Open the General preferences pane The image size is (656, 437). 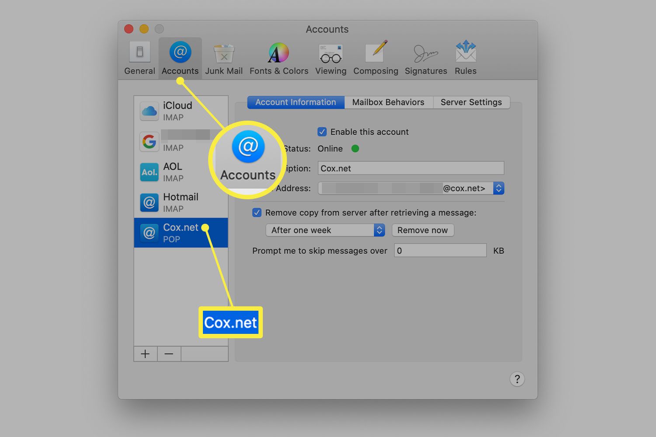pyautogui.click(x=140, y=58)
